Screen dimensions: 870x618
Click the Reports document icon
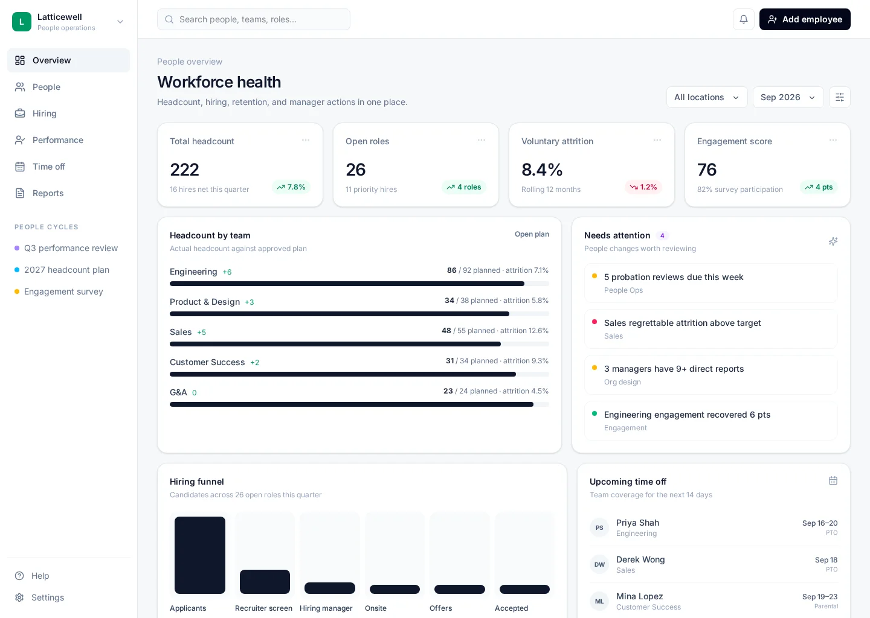tap(20, 193)
